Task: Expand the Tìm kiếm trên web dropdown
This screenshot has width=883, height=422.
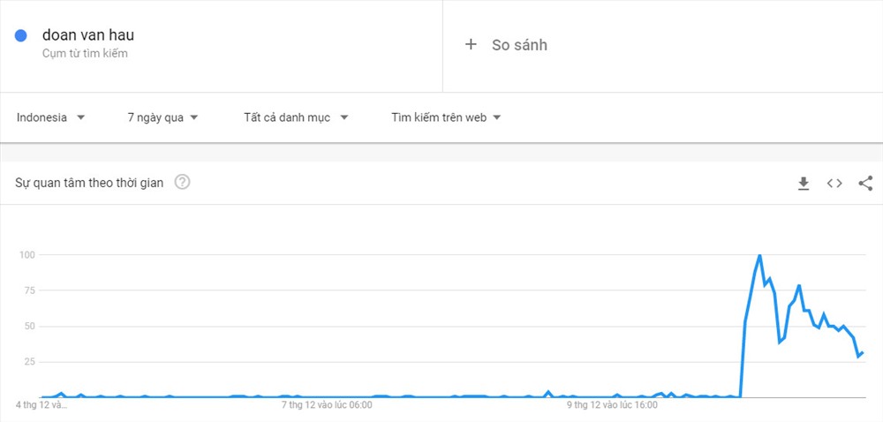Action: (x=446, y=117)
